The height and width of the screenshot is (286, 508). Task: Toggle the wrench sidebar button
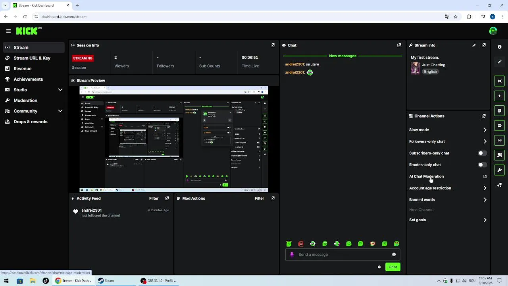(x=499, y=170)
